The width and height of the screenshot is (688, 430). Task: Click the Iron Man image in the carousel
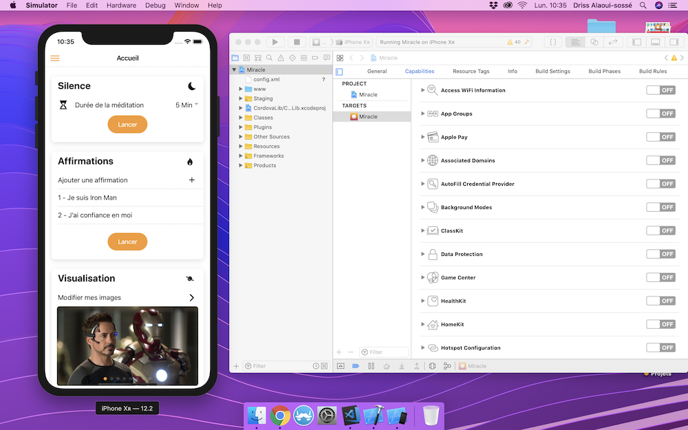(128, 346)
